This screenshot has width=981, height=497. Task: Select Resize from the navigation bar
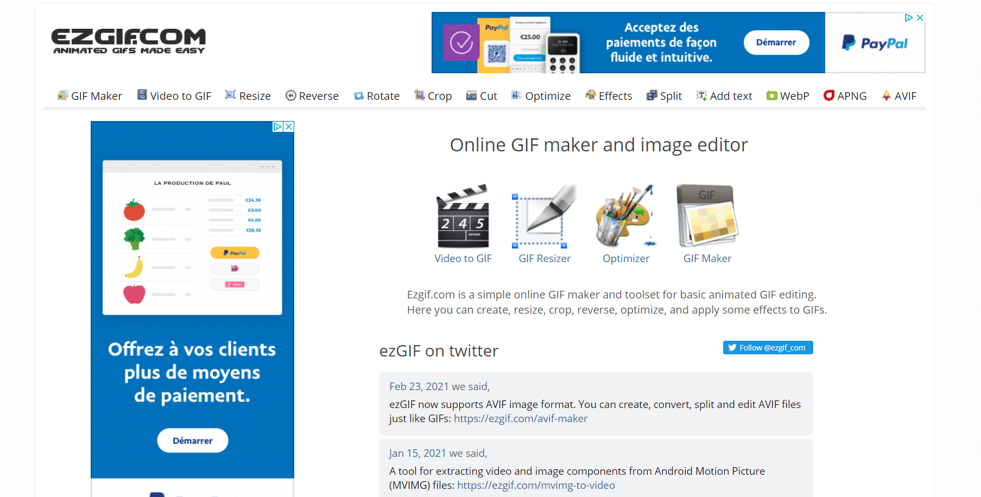click(248, 96)
